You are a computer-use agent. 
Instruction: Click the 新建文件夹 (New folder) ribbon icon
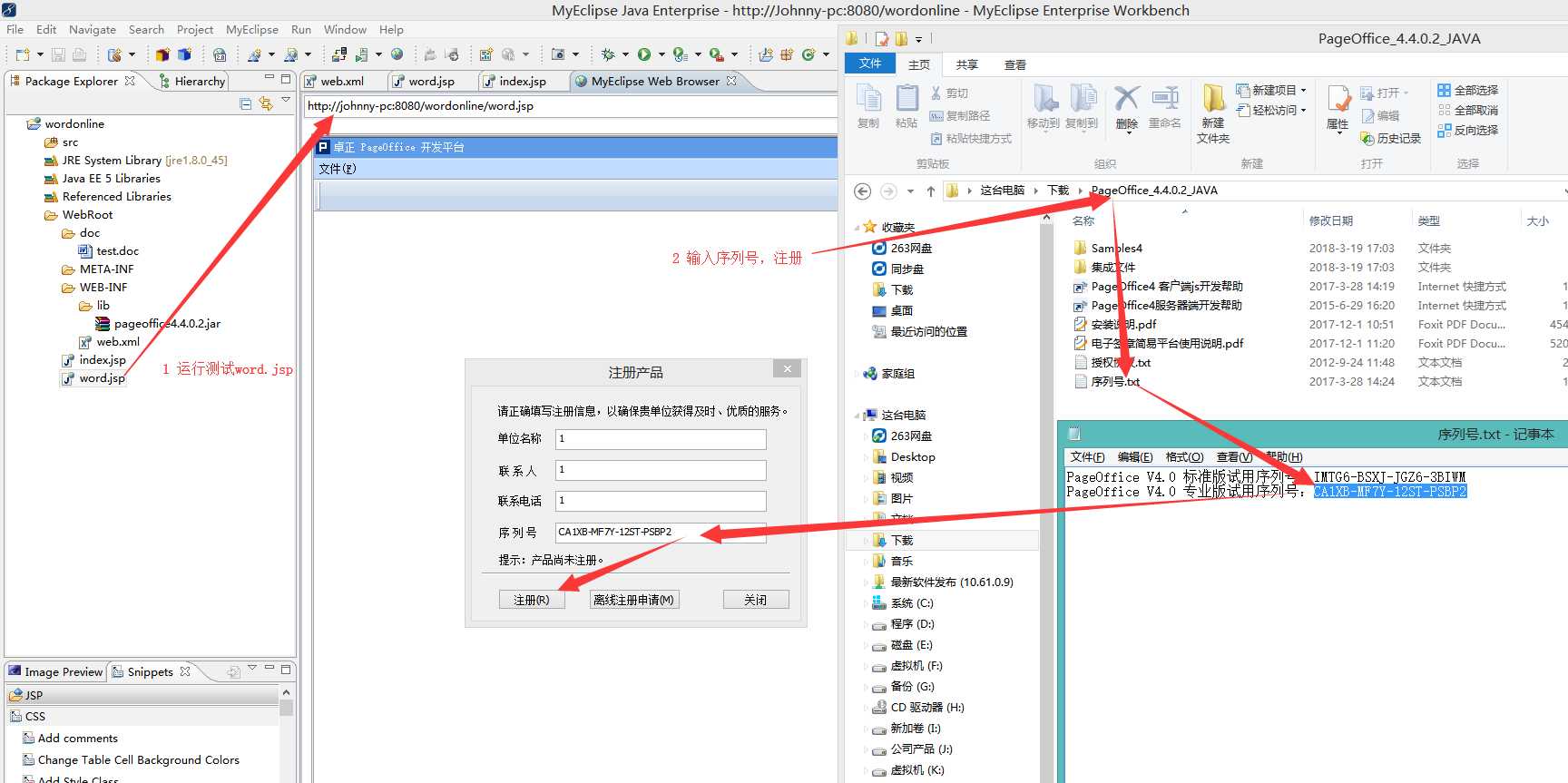click(1213, 113)
